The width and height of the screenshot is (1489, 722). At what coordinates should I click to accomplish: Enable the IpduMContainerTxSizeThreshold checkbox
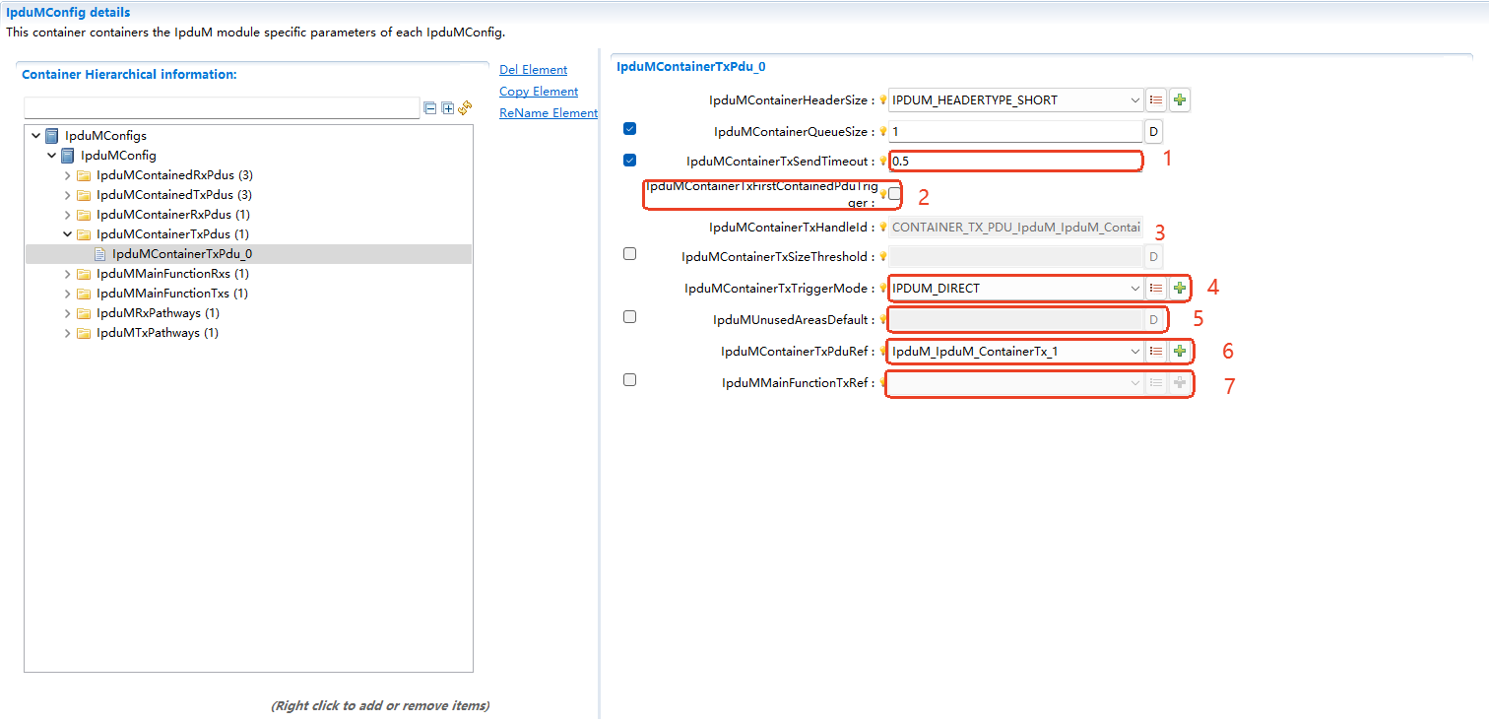click(629, 253)
